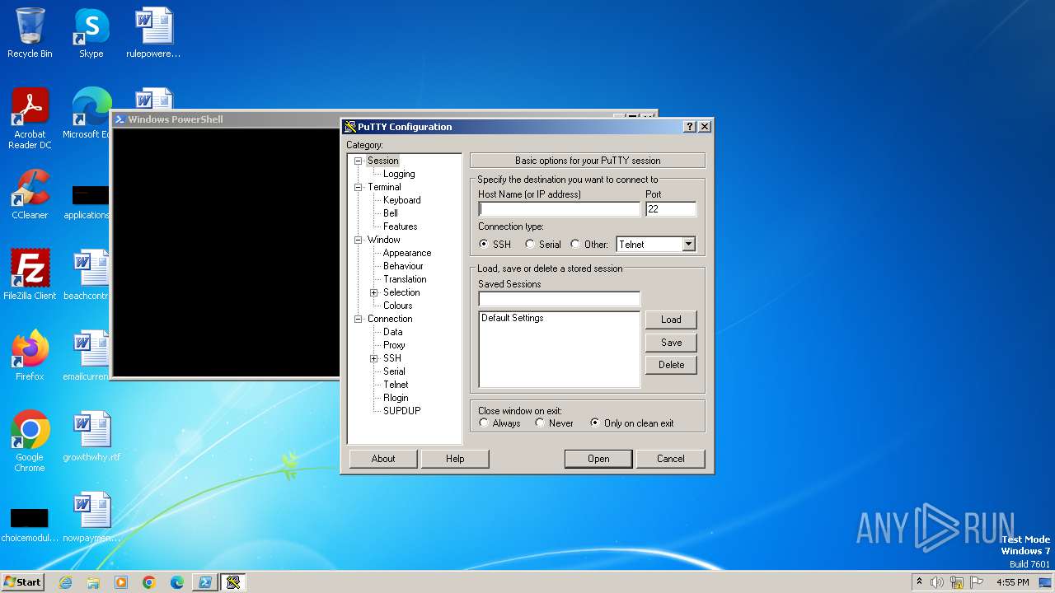Select the rulepowere... Word document icon

(153, 33)
